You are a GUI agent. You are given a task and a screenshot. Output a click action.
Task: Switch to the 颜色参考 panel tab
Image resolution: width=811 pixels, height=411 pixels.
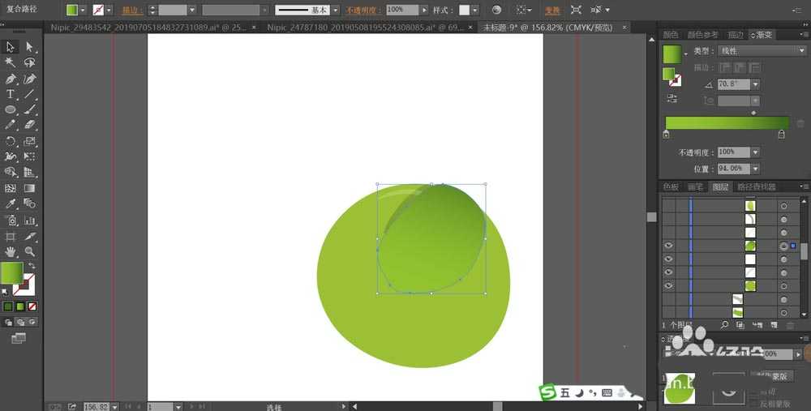[702, 35]
